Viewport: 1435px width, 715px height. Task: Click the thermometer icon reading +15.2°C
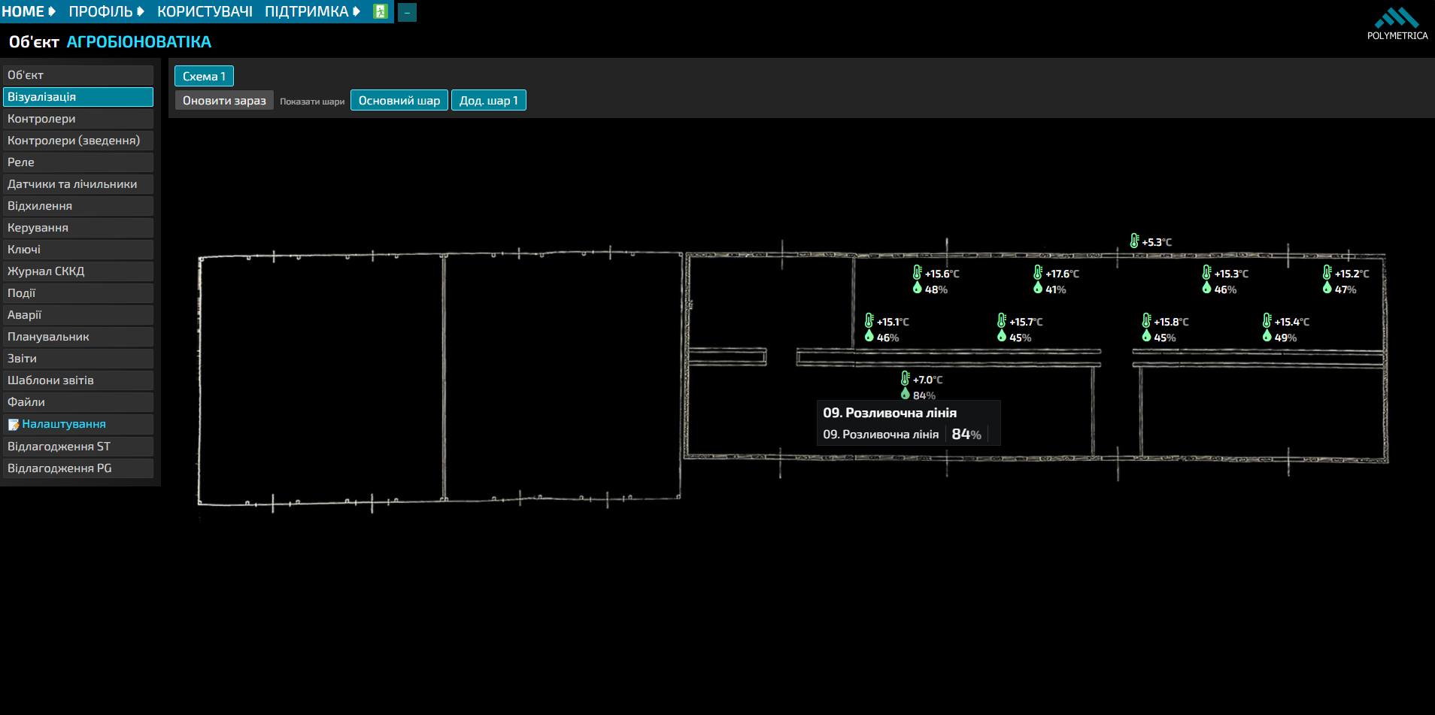tap(1327, 273)
